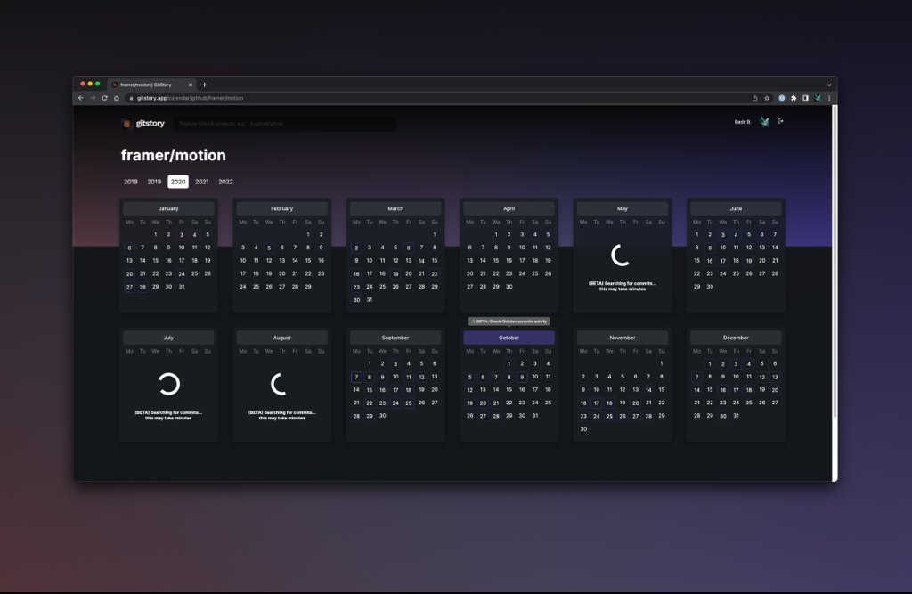
Task: Click the loading spinner in the July card
Action: (x=168, y=384)
